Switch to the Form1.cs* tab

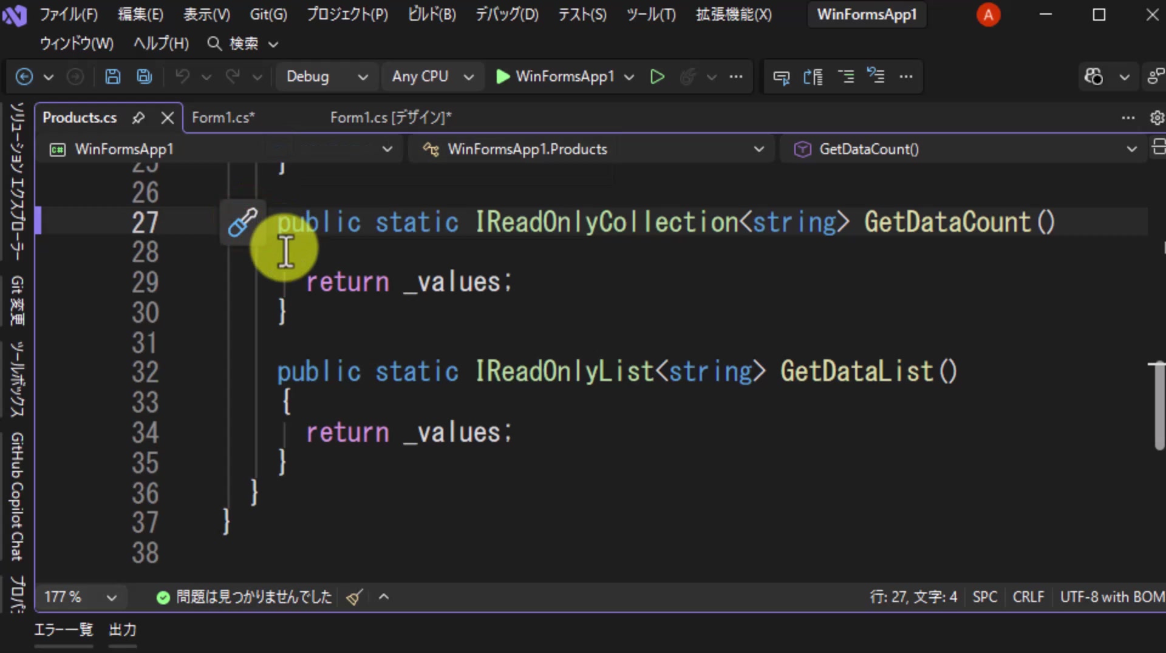click(223, 118)
